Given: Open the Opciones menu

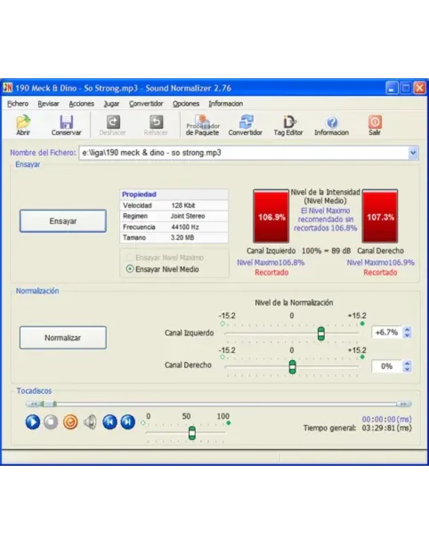Looking at the screenshot, I should coord(186,104).
